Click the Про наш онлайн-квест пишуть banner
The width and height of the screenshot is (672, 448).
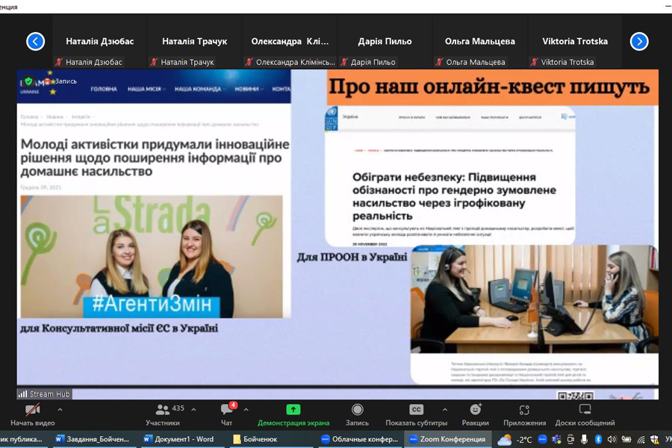click(492, 87)
